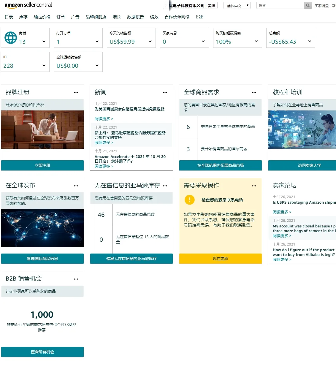336x372 pixels.
Task: Click 阅读更多 under 亚马逊增值税 news
Action: tap(104, 143)
